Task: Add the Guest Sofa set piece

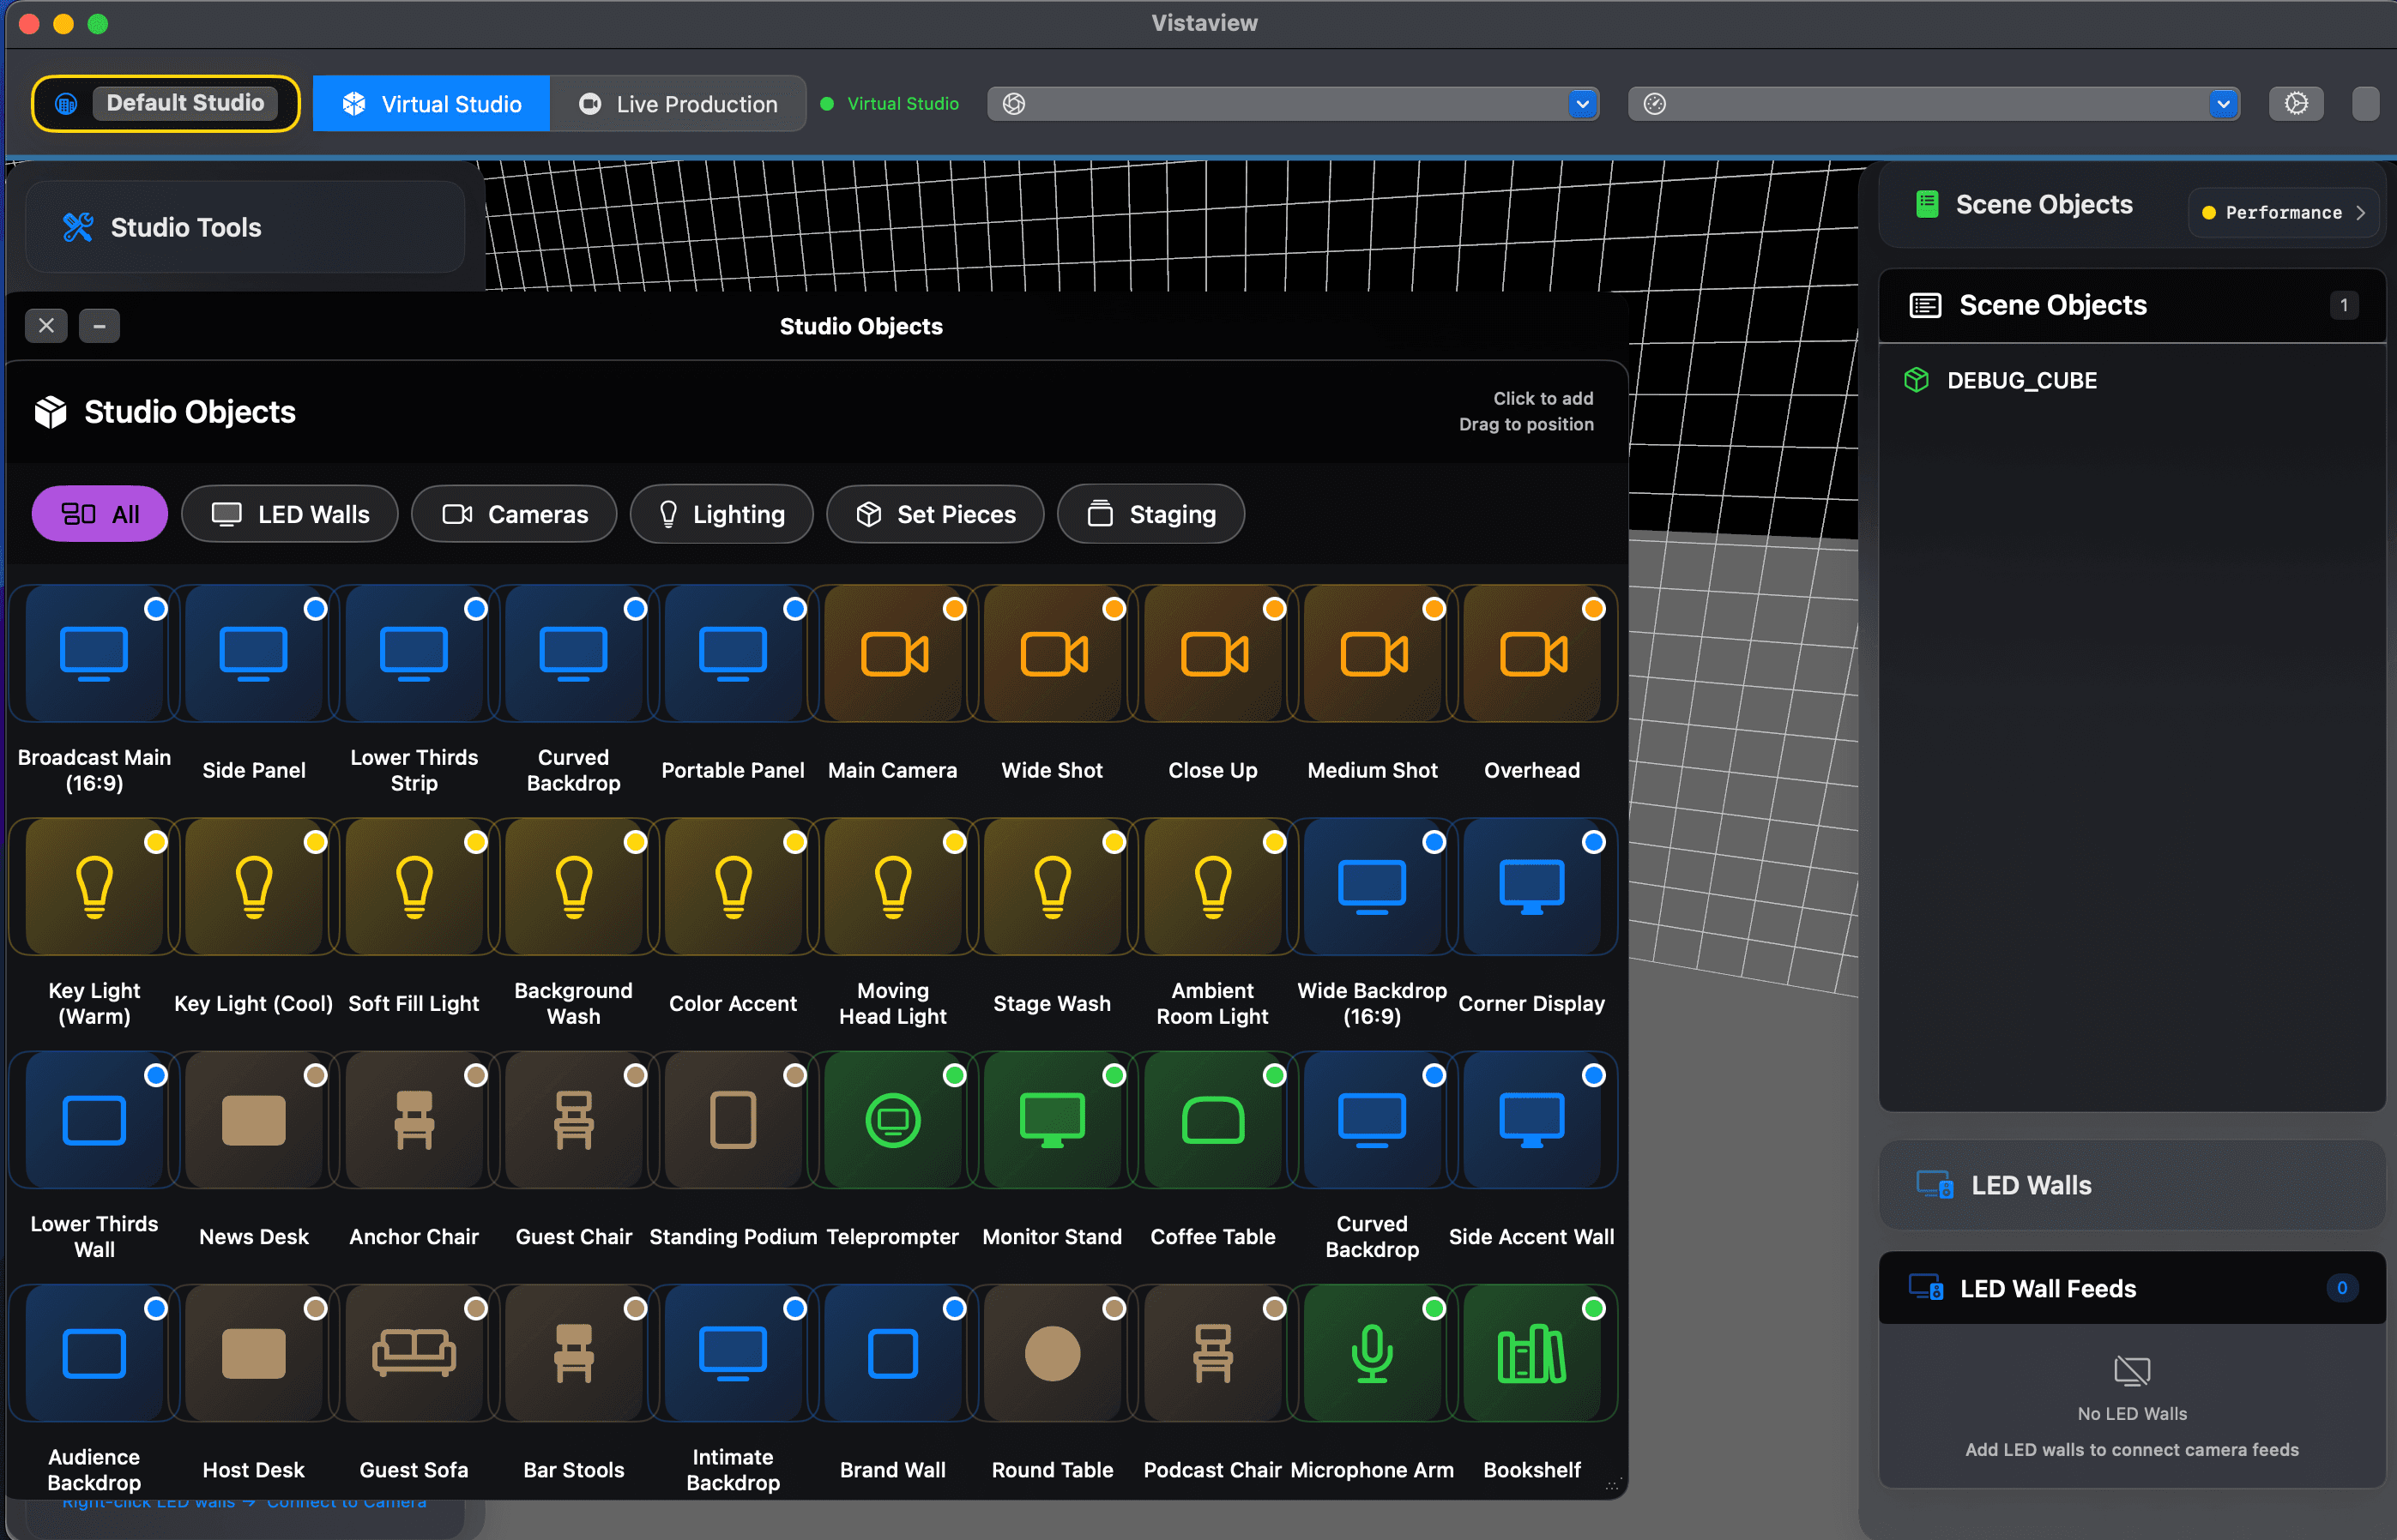Action: tap(414, 1354)
